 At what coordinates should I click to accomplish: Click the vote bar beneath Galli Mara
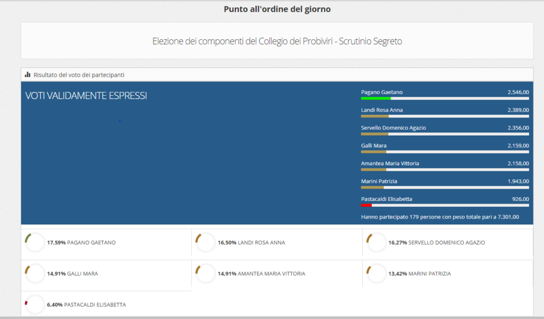pyautogui.click(x=445, y=152)
